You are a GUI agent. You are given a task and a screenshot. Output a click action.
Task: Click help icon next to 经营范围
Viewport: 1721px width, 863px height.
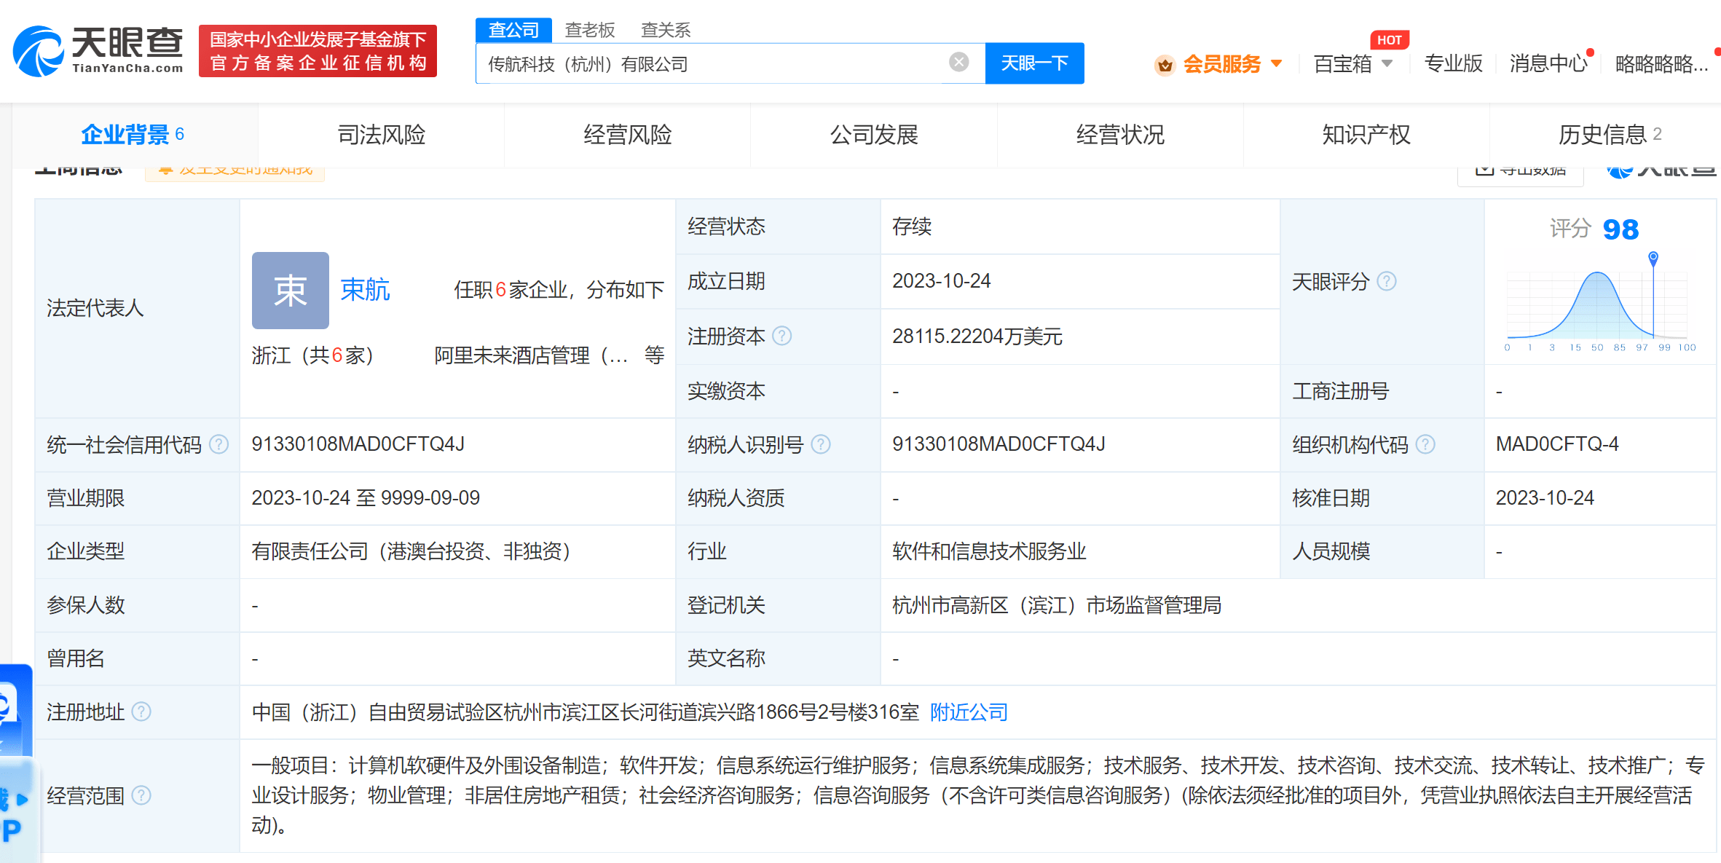click(x=141, y=795)
